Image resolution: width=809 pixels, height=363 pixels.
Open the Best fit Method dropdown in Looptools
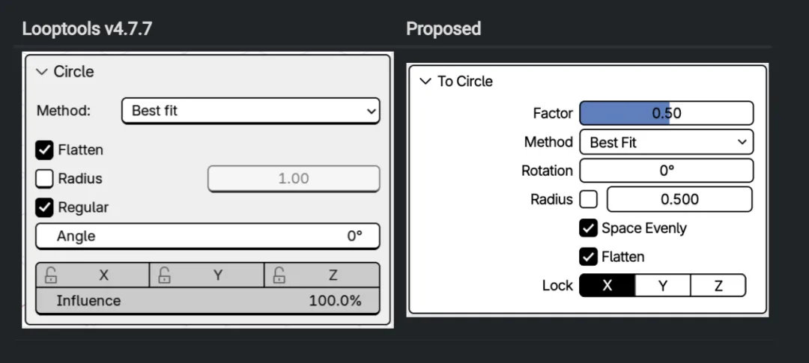(250, 111)
